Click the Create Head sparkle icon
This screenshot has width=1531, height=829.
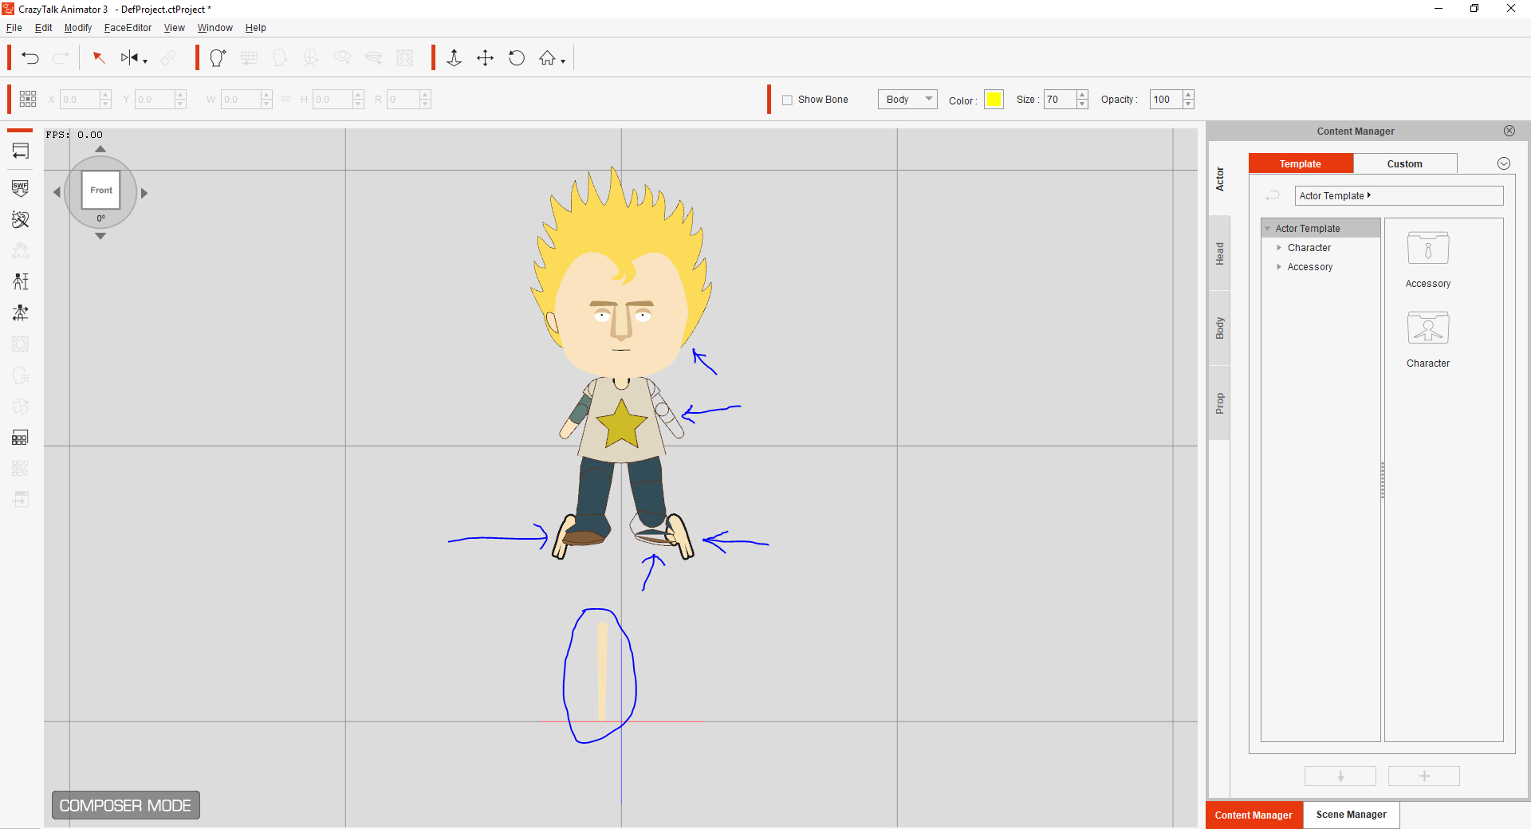coord(218,58)
